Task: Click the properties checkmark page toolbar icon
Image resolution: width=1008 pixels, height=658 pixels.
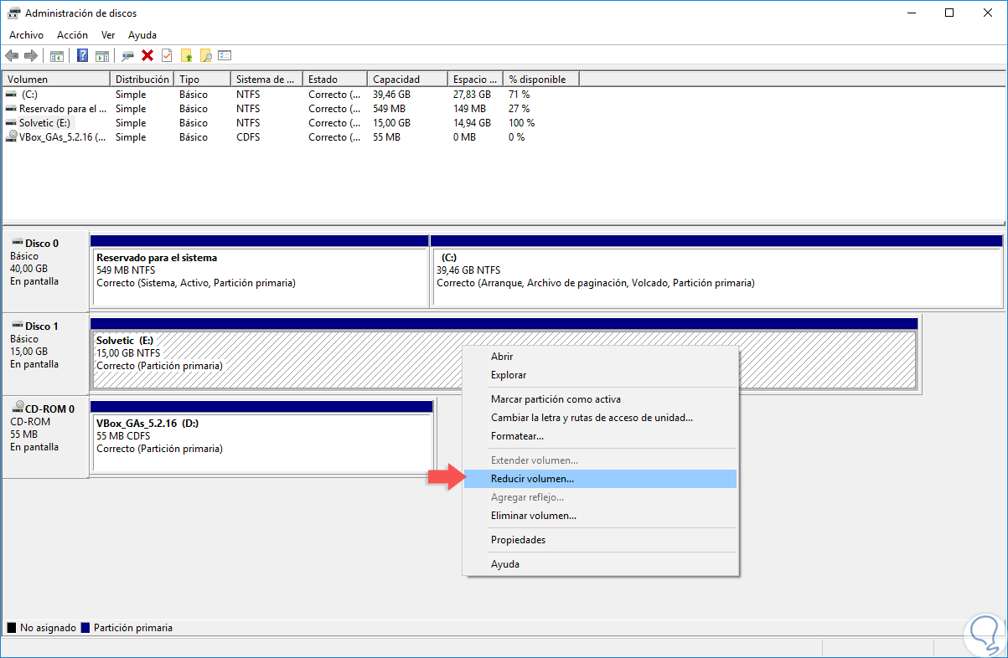Action: [x=167, y=55]
